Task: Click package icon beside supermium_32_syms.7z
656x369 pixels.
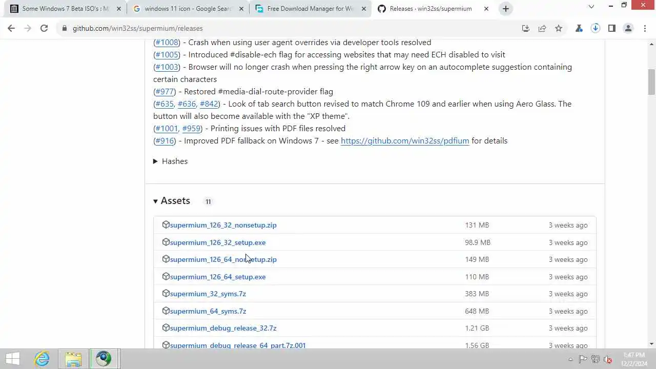Action: [x=166, y=293]
